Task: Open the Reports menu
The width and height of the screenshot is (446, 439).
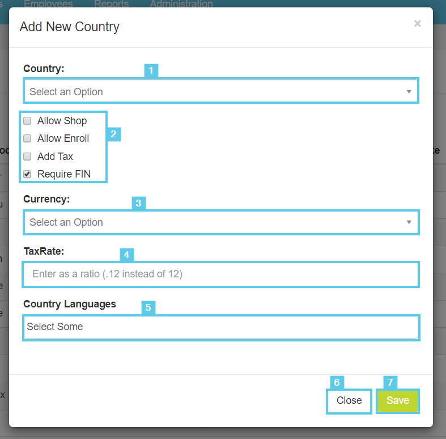Action: [x=111, y=4]
